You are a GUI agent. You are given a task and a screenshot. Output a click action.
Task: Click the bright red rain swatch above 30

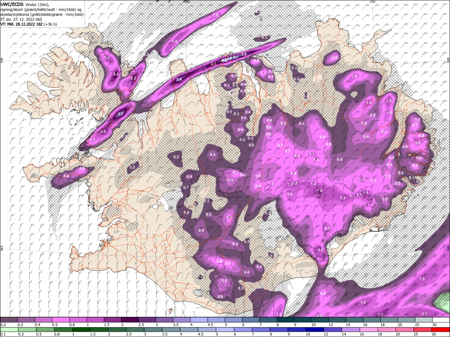coord(441,329)
